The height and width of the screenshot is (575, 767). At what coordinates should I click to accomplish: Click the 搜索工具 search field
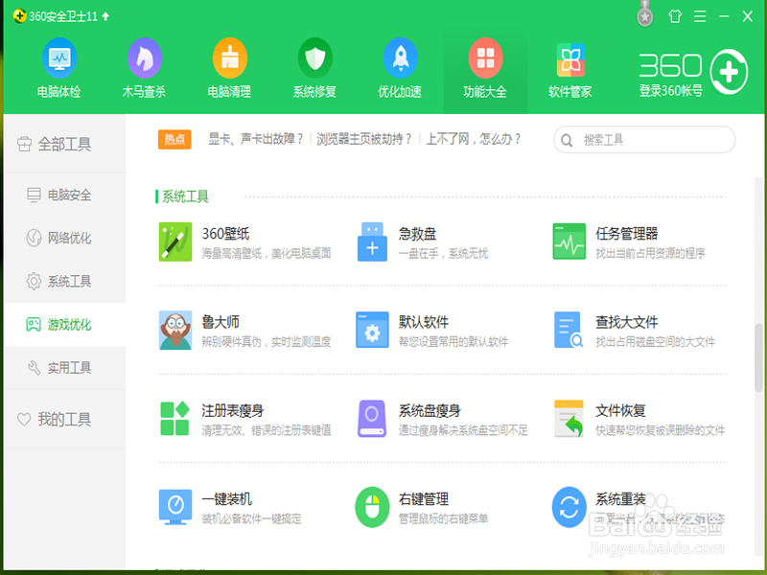coord(644,140)
